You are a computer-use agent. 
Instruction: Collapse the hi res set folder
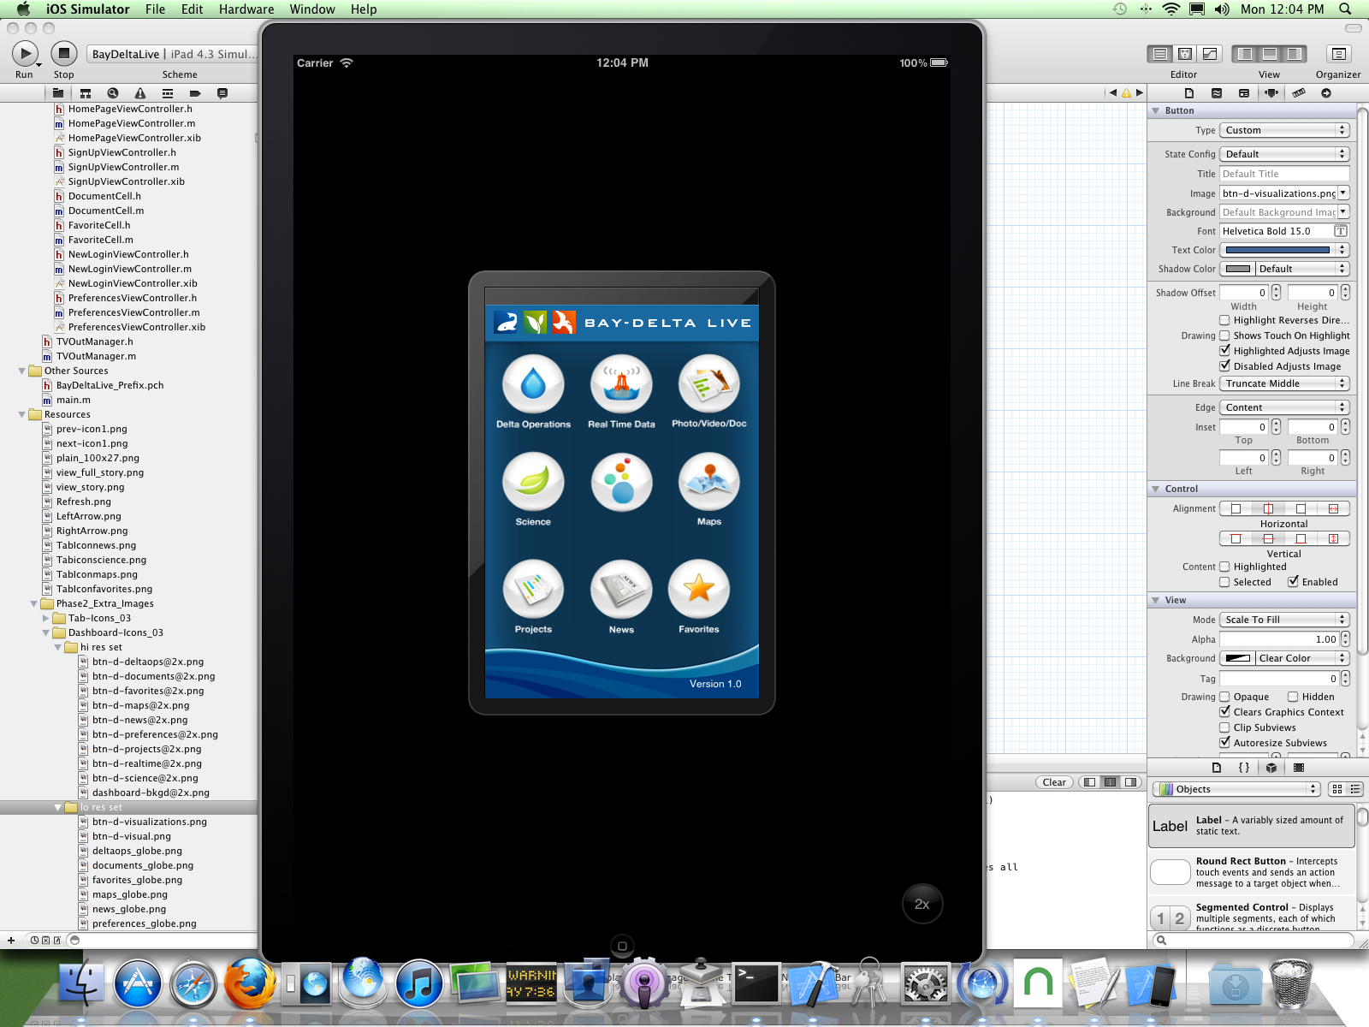[x=58, y=647]
